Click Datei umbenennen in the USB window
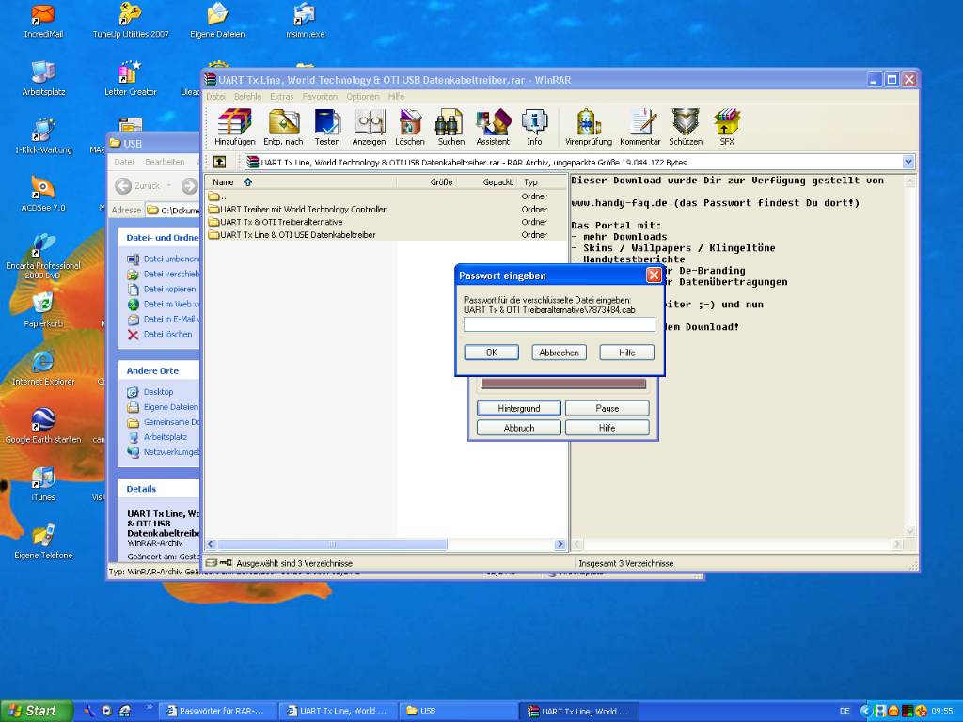The height and width of the screenshot is (722, 963). [164, 259]
